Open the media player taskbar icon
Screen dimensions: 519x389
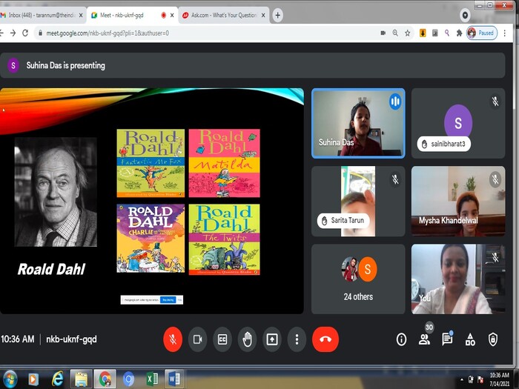(x=33, y=379)
